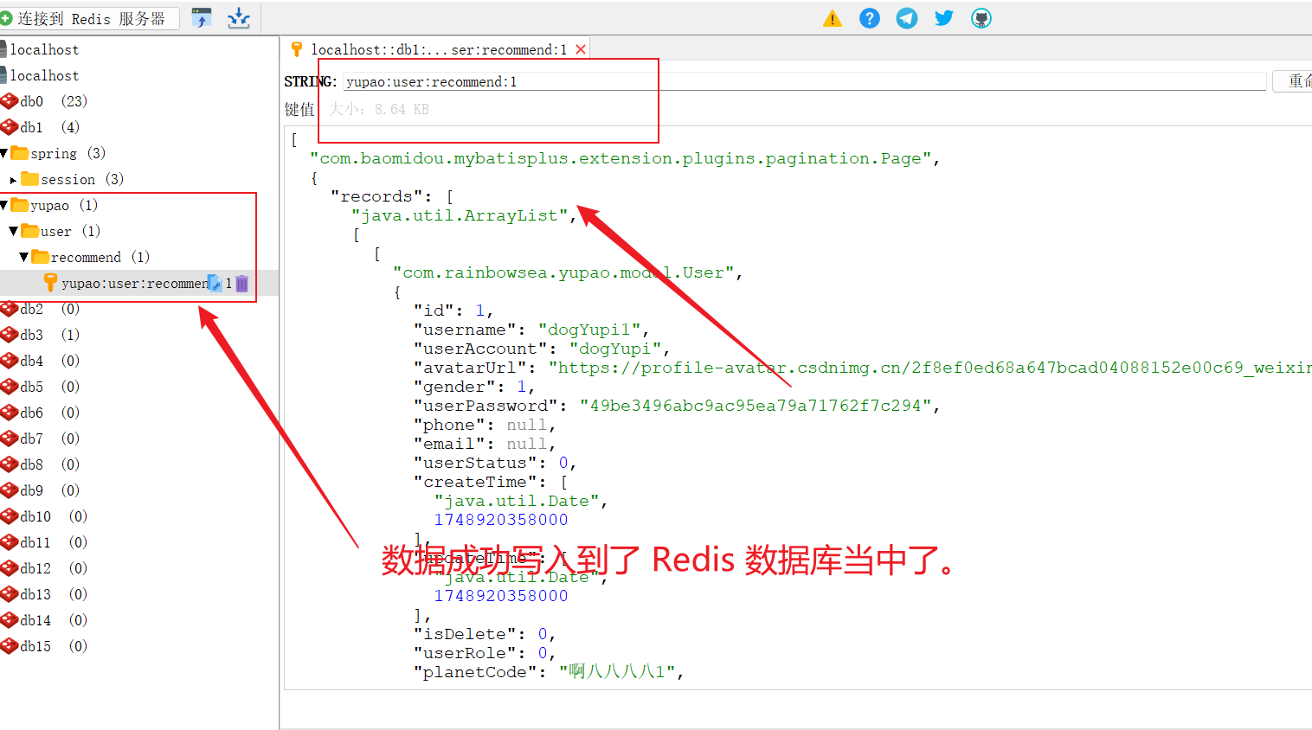Expand the session folder
1312x730 pixels.
click(x=13, y=180)
